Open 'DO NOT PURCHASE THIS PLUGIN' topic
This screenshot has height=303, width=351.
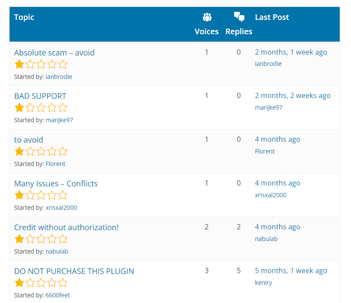coord(74,271)
